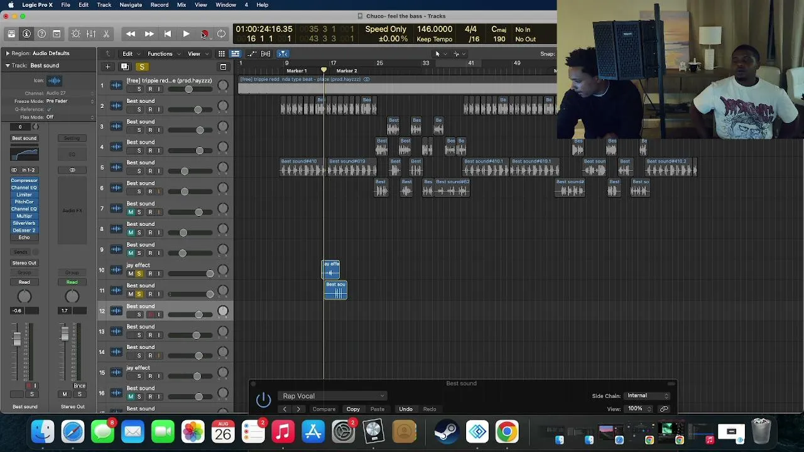This screenshot has width=804, height=452.
Task: Expand the Region: Audio Defaults section
Action: (7, 53)
